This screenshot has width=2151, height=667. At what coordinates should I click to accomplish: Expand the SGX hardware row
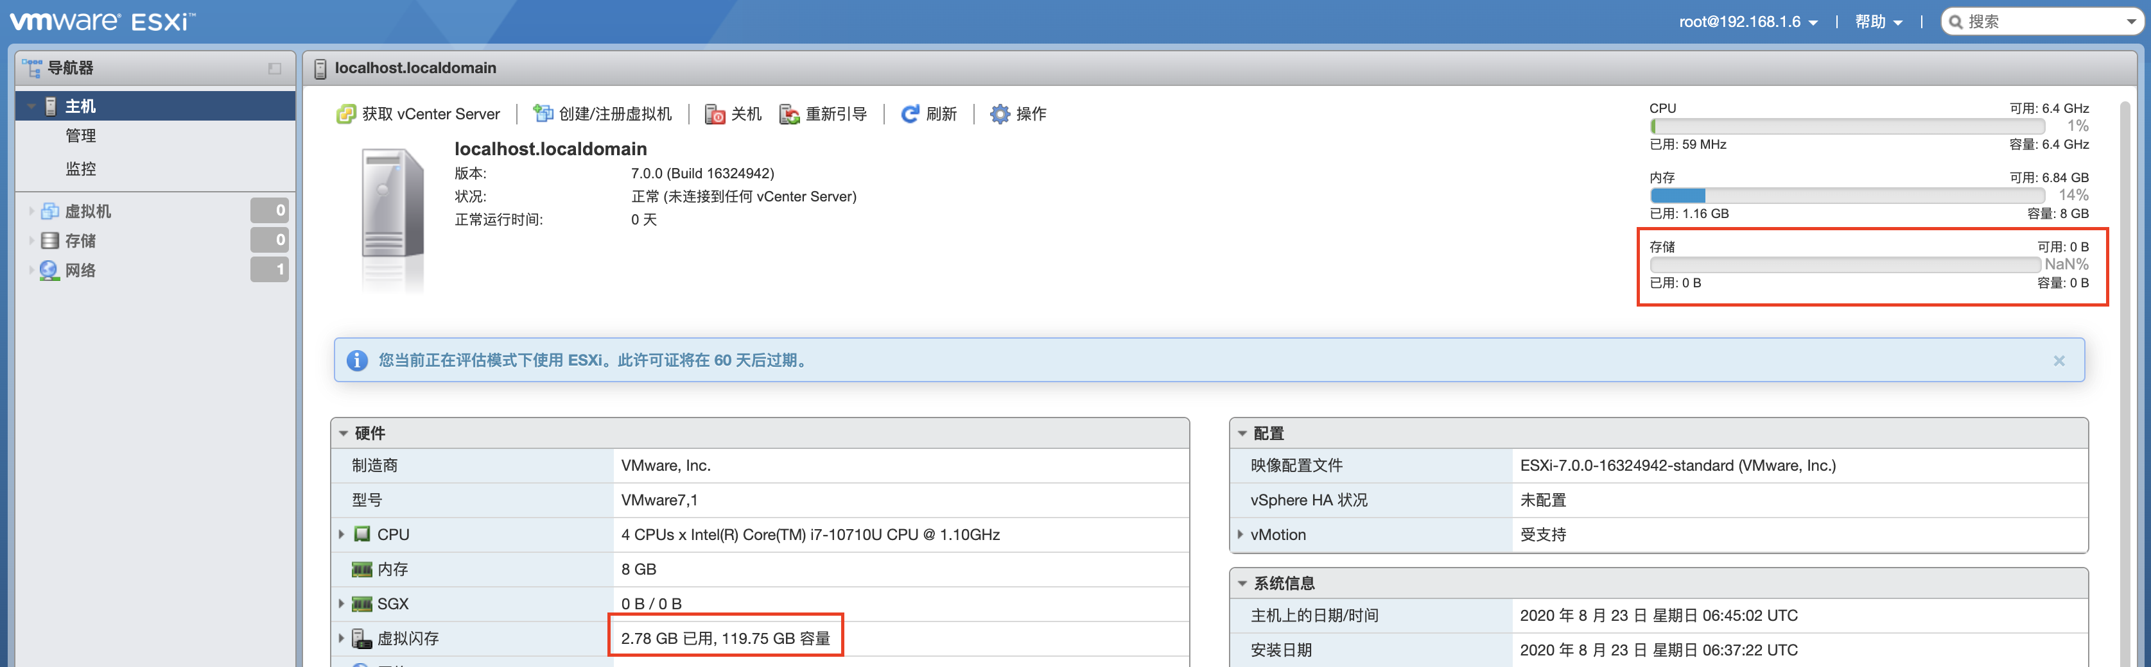coord(342,604)
